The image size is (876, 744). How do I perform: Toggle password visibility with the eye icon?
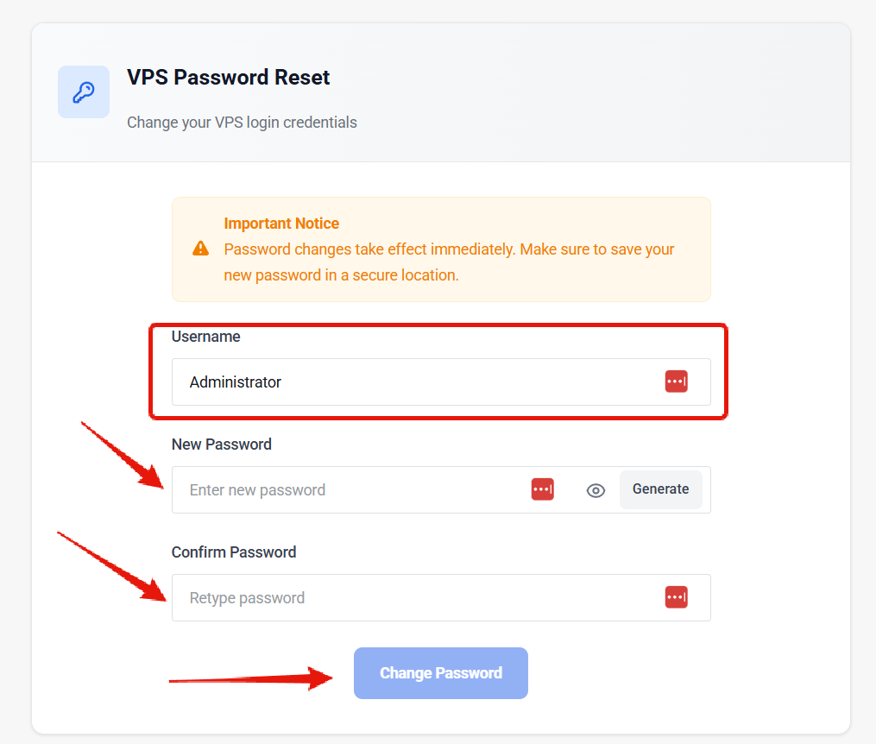coord(596,489)
